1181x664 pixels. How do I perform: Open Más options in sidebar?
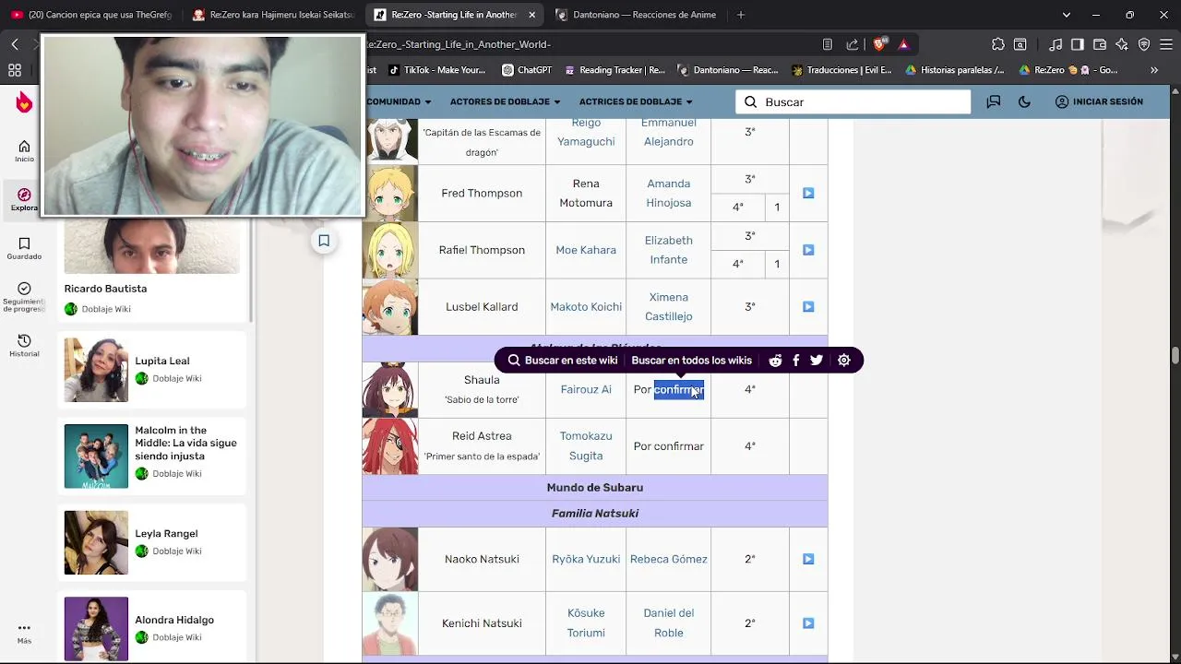24,634
